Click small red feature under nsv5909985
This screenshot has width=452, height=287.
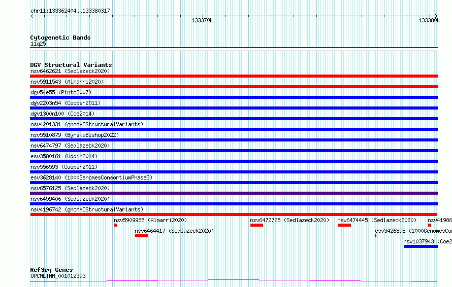point(116,225)
